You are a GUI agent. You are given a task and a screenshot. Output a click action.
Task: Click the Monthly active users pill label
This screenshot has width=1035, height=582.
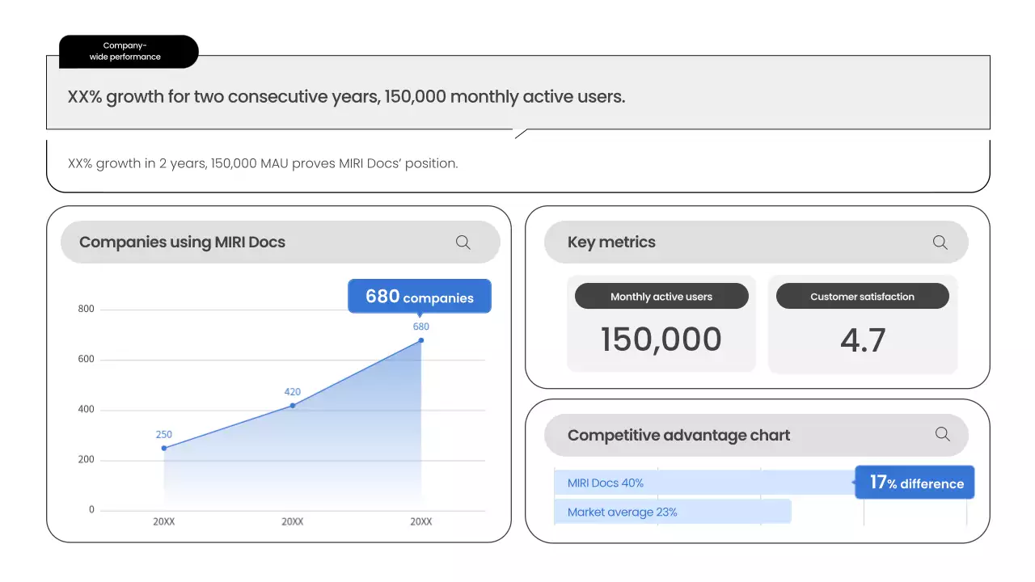661,297
